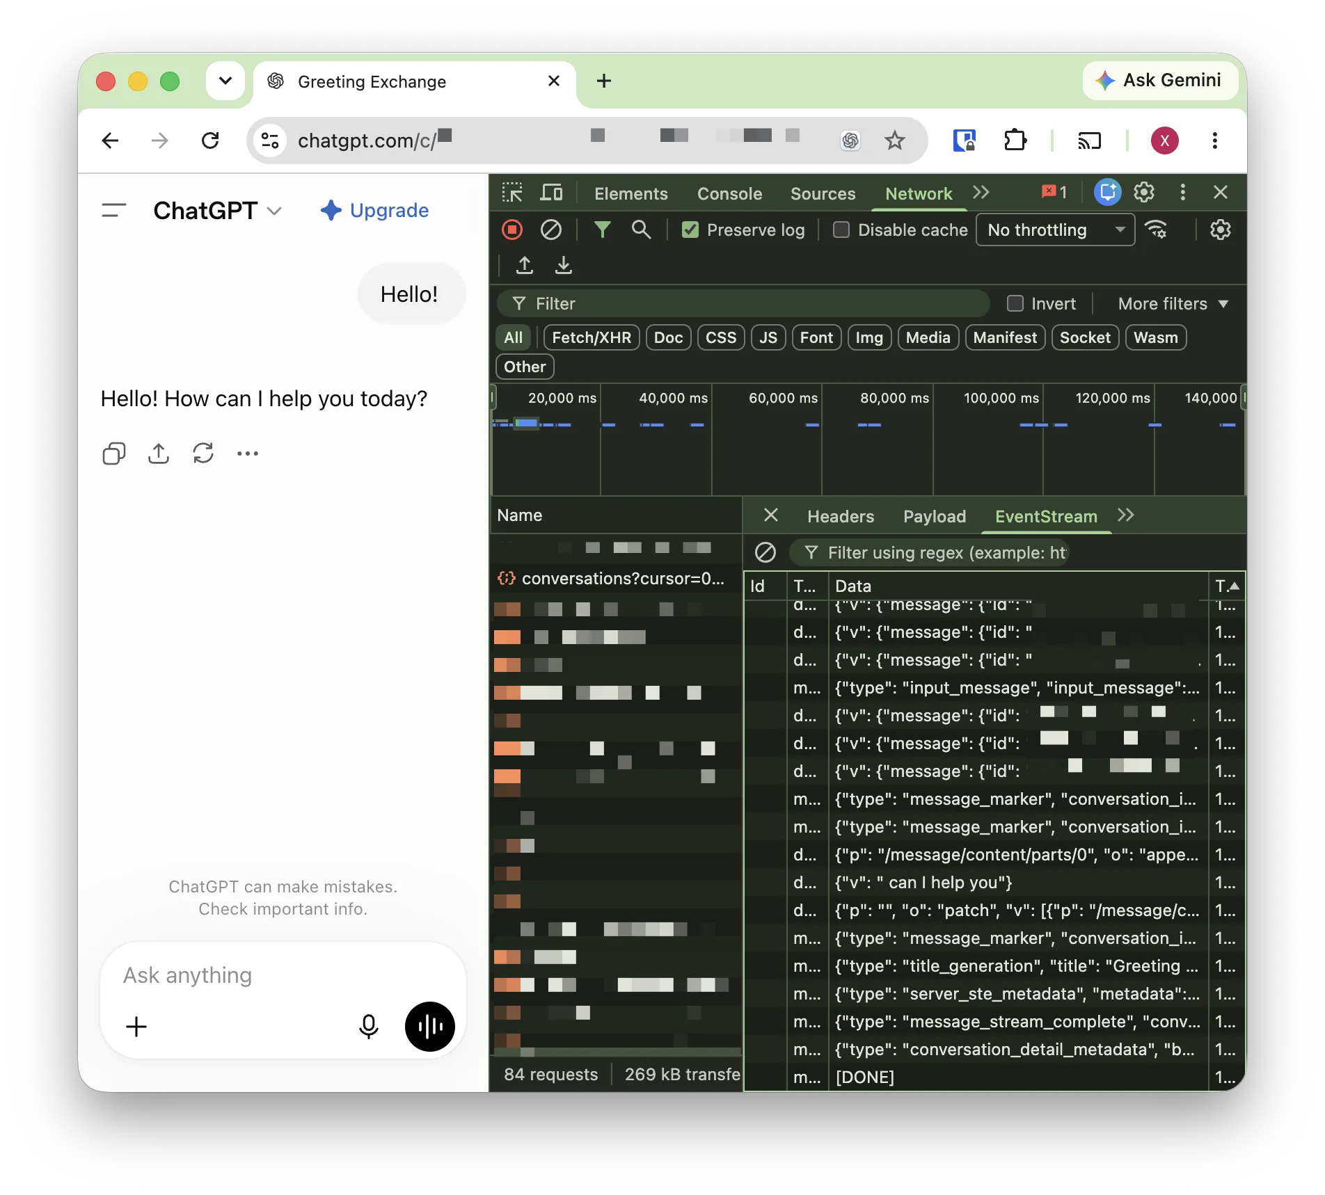Click the Upgrade link

[374, 210]
